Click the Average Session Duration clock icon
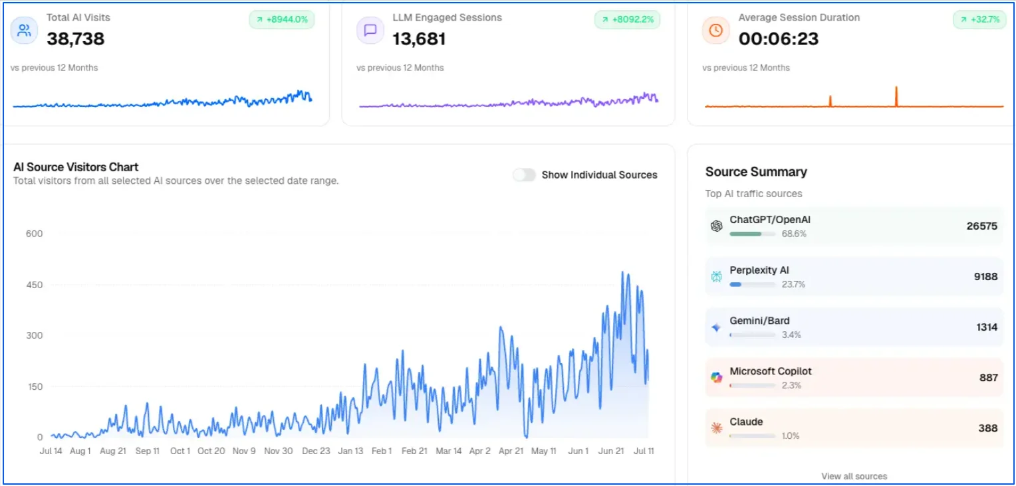 click(716, 30)
